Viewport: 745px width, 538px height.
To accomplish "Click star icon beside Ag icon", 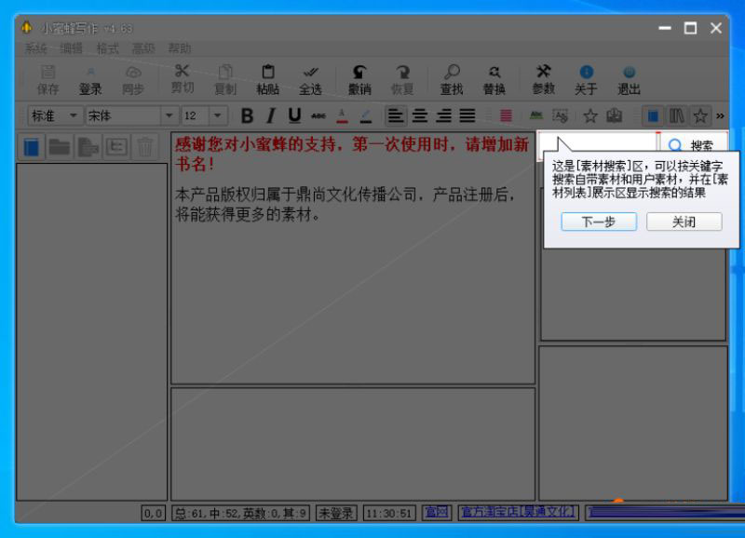I will [x=590, y=115].
